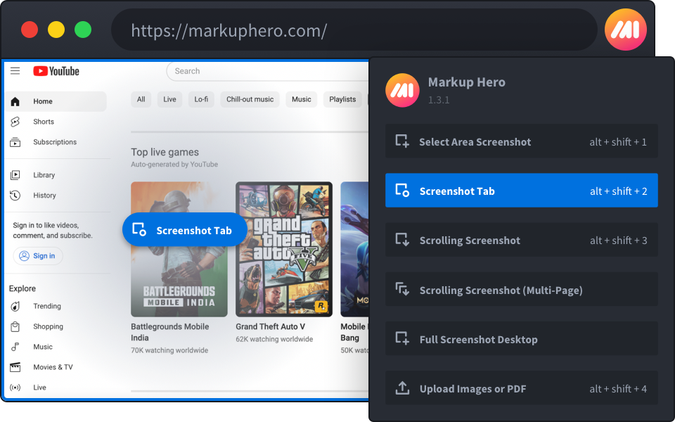
Task: Choose Select Area Screenshot label in popup
Action: coord(475,141)
